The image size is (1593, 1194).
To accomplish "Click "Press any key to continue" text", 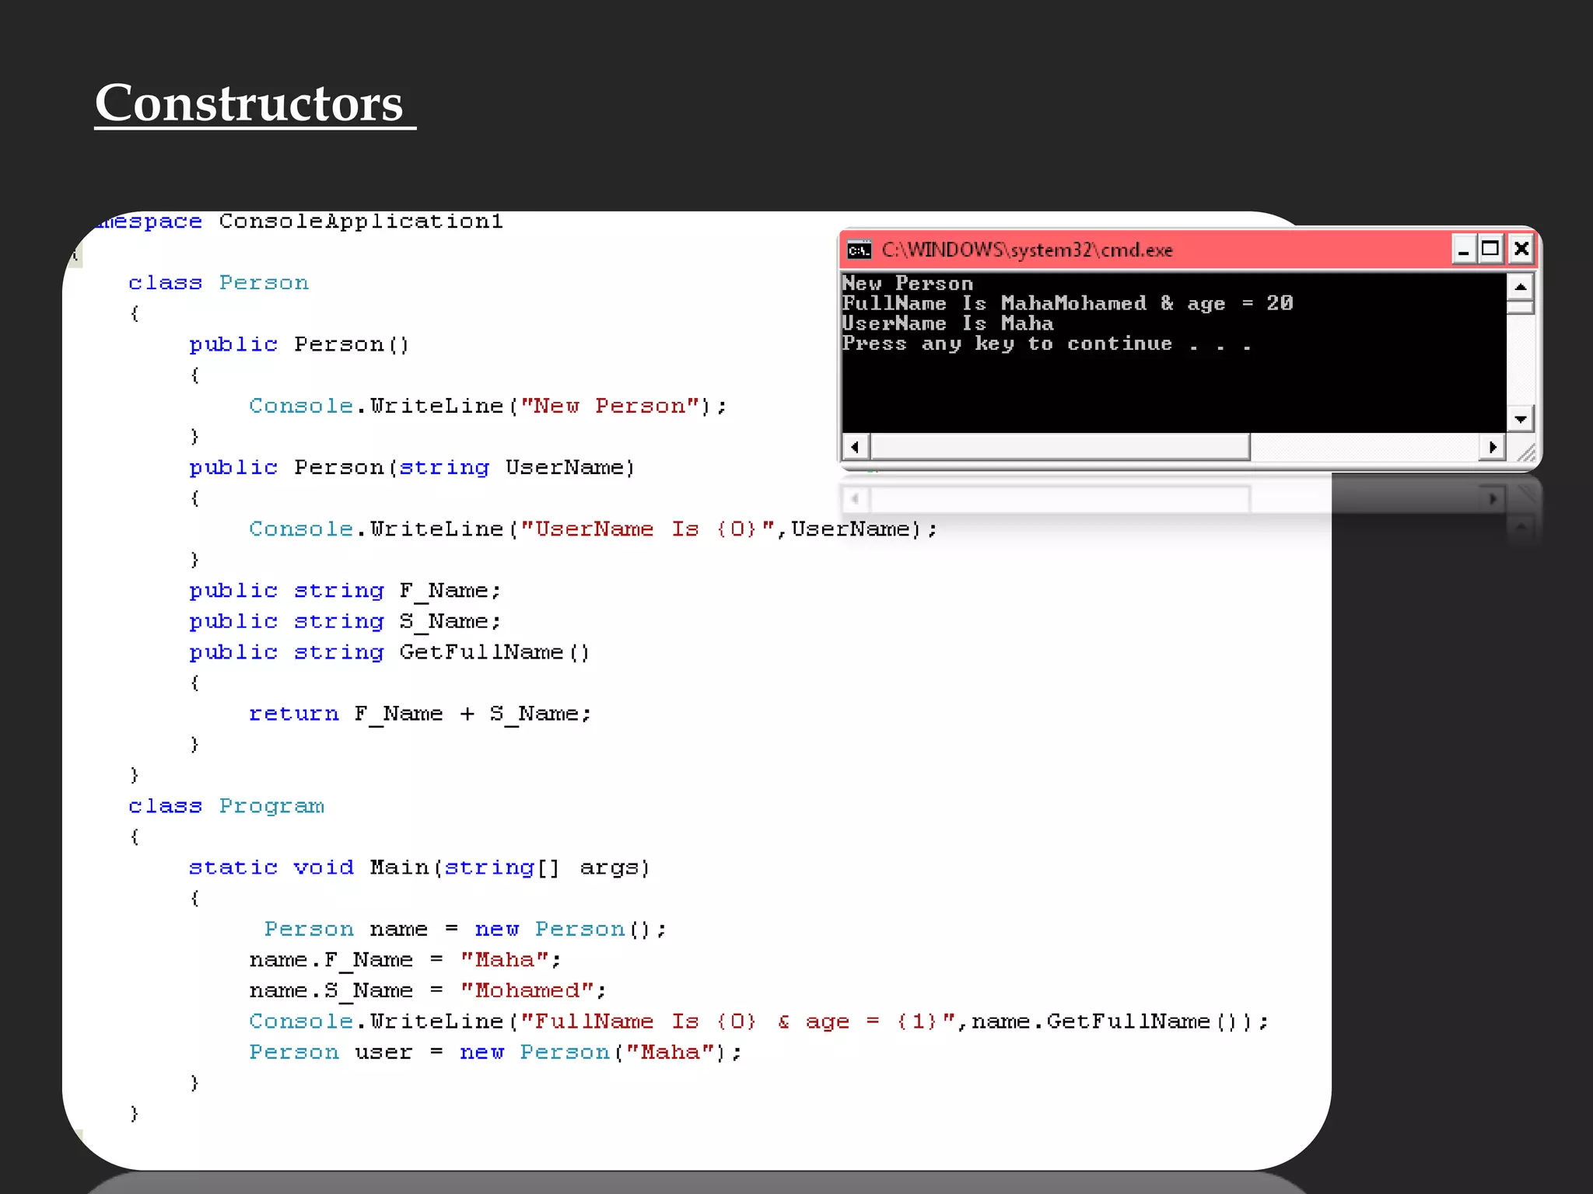I will tap(1046, 344).
